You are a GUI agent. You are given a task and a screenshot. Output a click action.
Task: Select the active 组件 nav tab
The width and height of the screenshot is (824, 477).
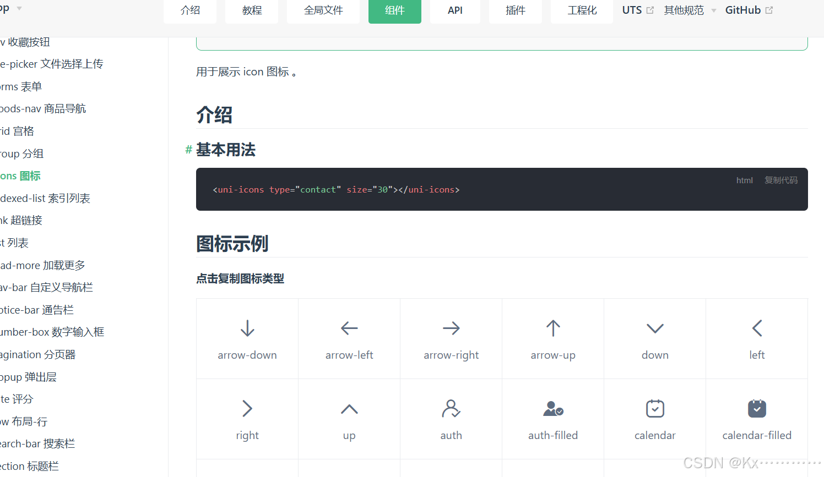coord(395,10)
